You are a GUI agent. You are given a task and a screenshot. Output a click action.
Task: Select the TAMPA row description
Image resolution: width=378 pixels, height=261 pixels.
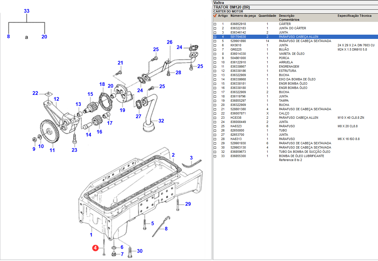tap(284, 101)
